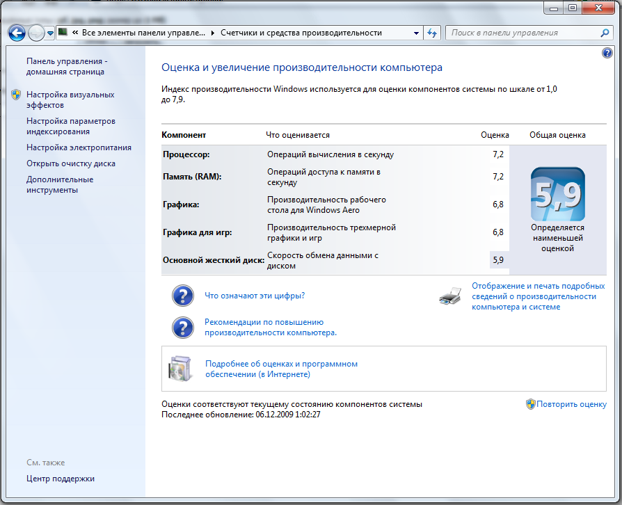Open «Настройка электропитания» link
622x505 pixels.
pyautogui.click(x=79, y=147)
